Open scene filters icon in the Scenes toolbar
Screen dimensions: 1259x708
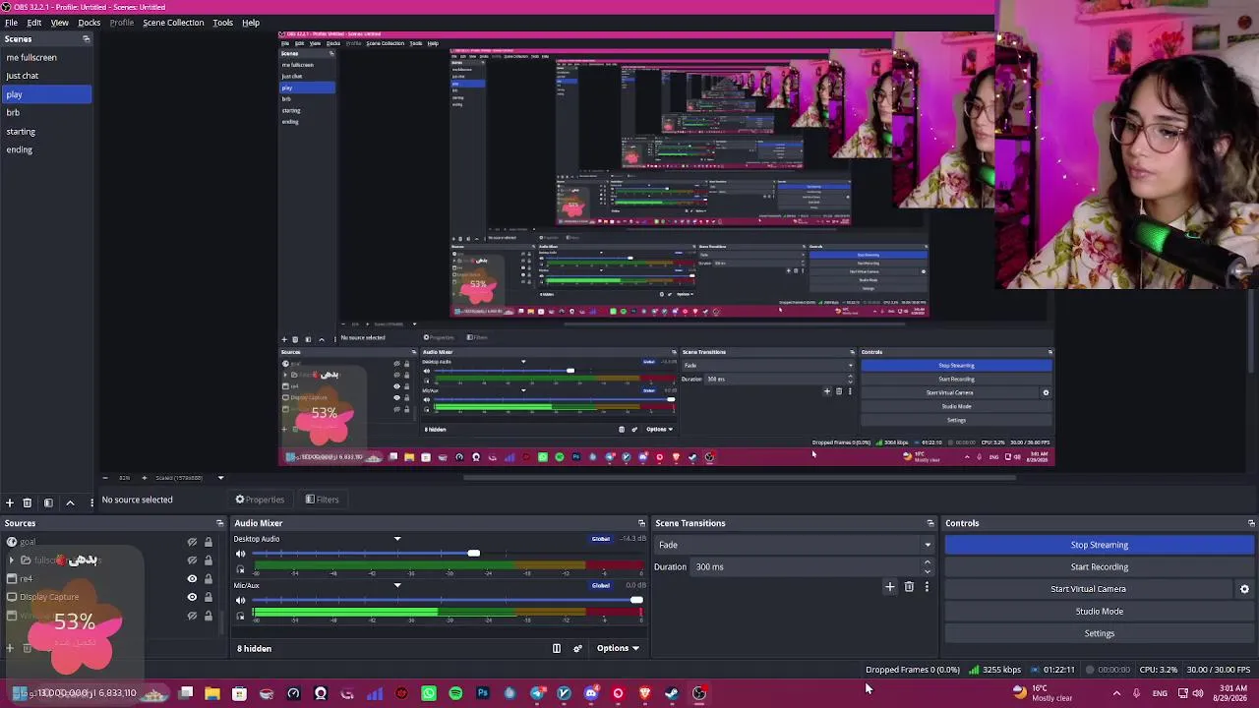pyautogui.click(x=48, y=502)
